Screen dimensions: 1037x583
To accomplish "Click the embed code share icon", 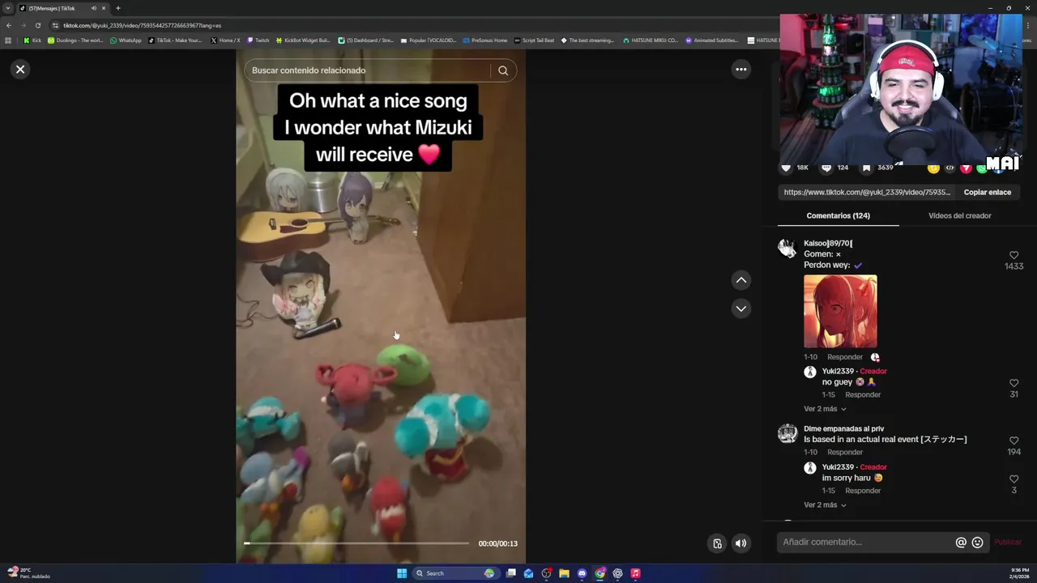I will pos(950,168).
